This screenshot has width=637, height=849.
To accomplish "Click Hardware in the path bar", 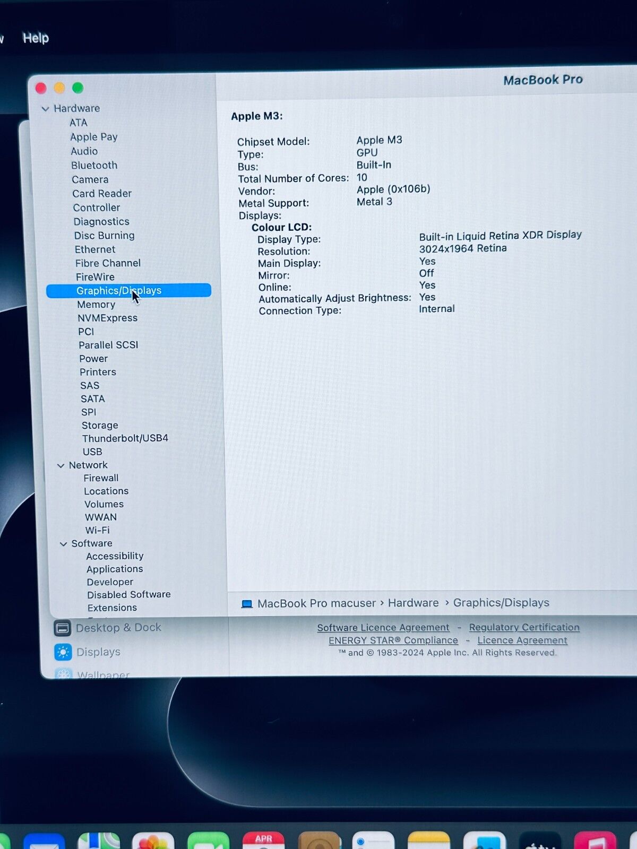I will click(414, 603).
